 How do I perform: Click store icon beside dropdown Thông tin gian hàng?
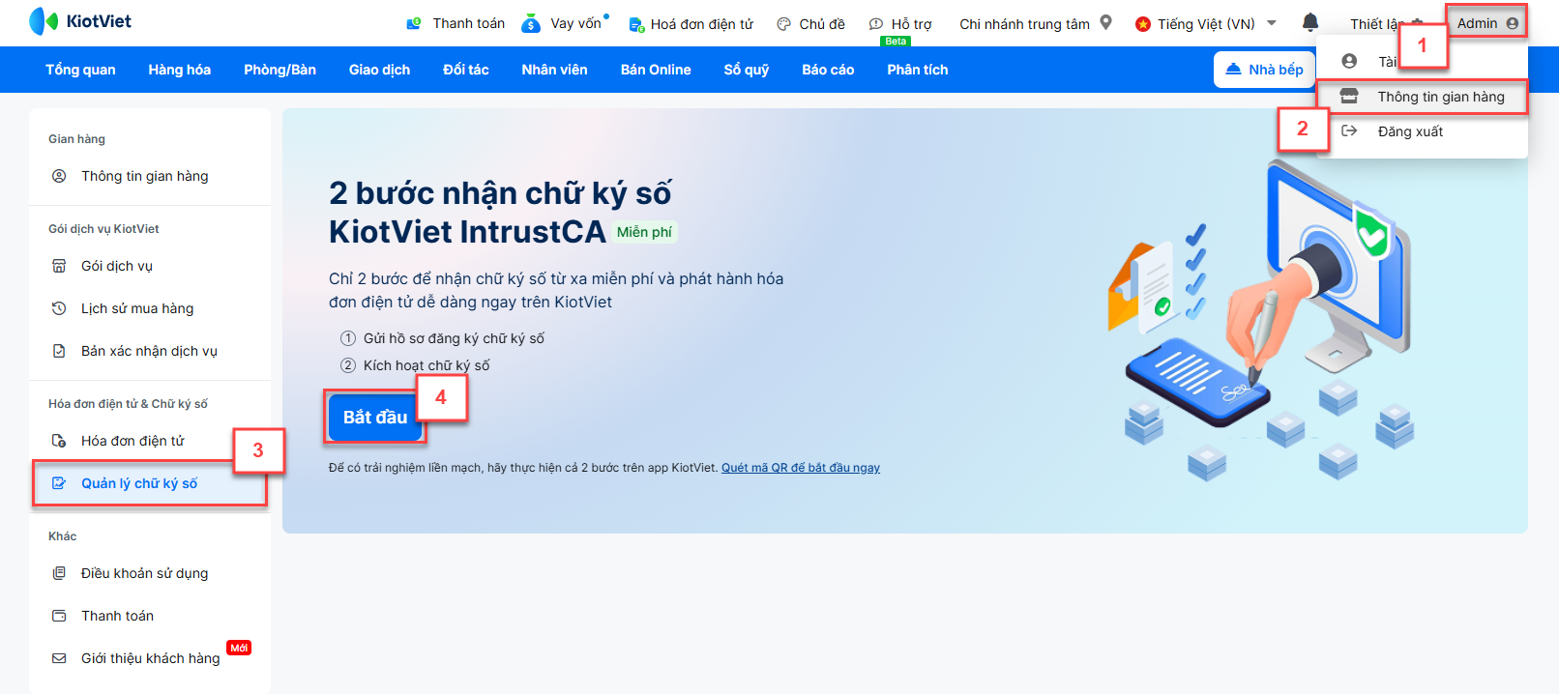tap(1348, 97)
